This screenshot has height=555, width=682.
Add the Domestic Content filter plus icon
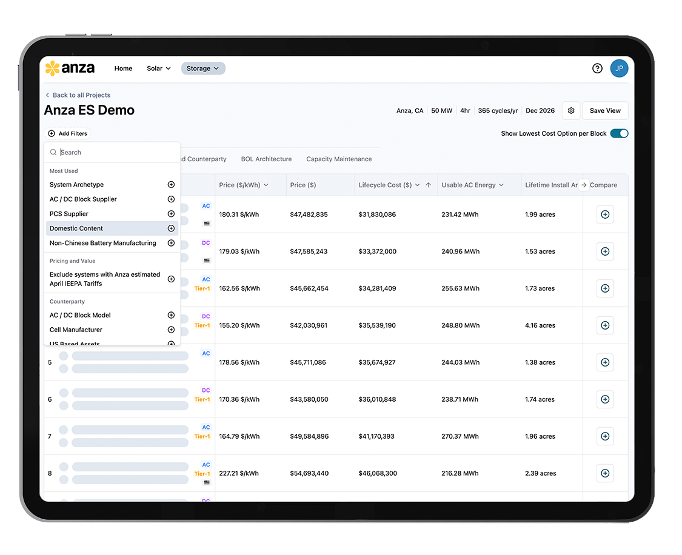pos(172,228)
